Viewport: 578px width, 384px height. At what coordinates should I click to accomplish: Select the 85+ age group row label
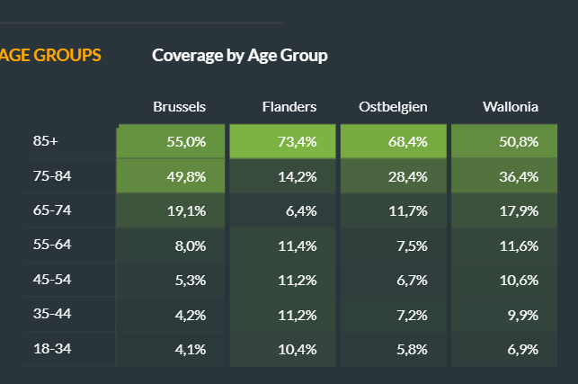(45, 141)
